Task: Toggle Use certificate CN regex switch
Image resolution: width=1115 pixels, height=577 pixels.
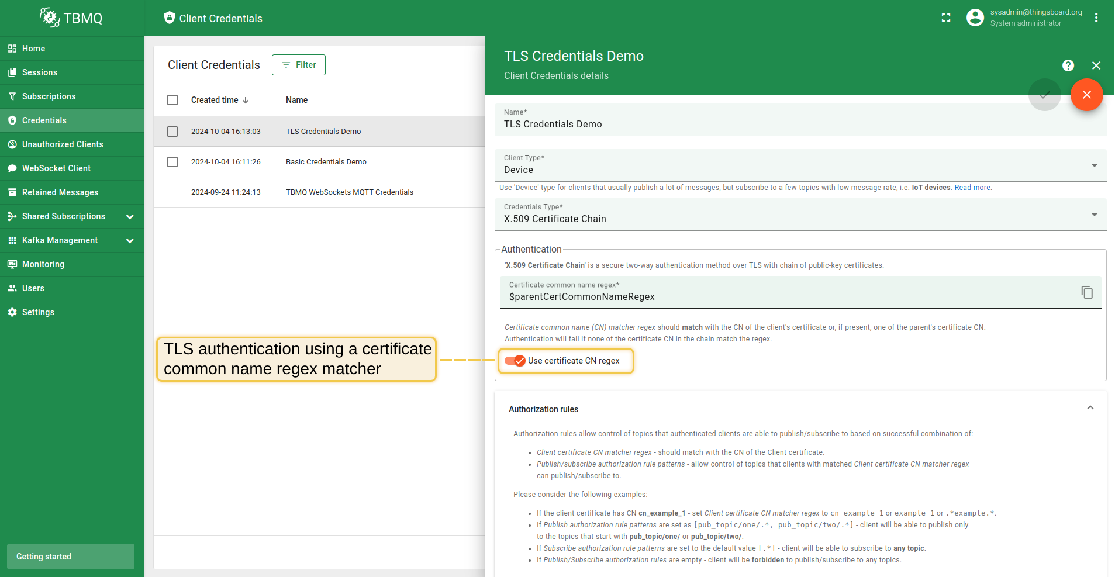Action: click(515, 361)
